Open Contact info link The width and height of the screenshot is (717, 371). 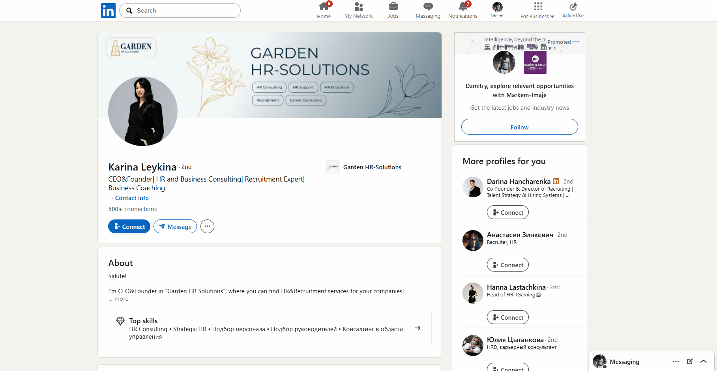click(x=132, y=198)
